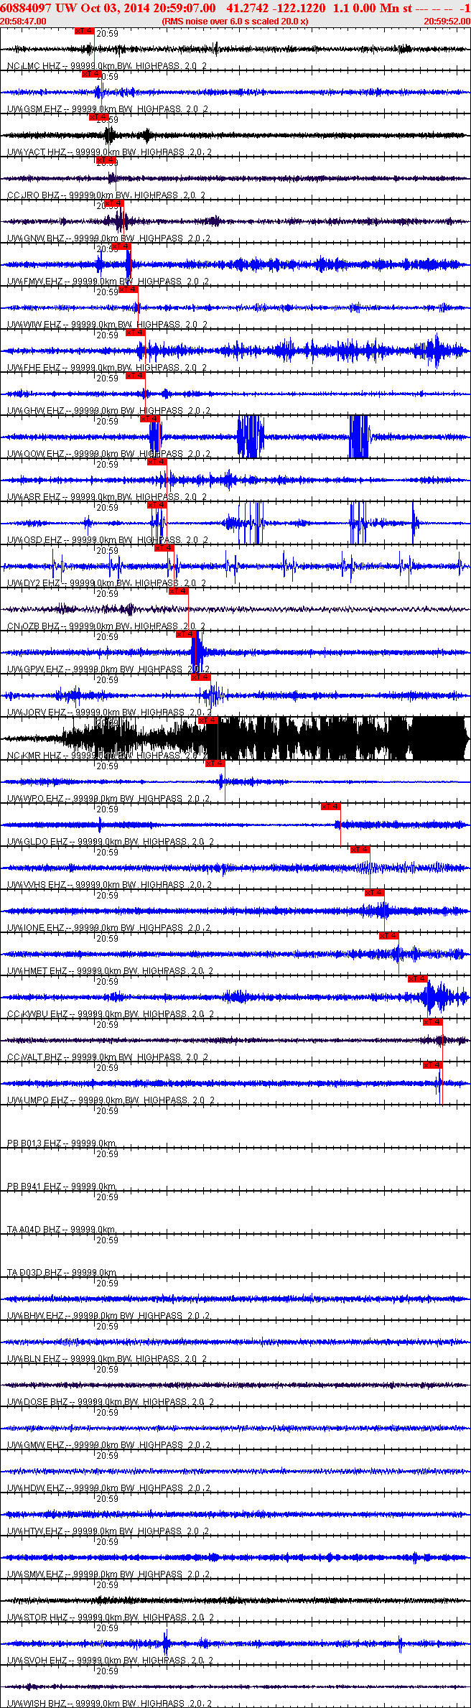Click red pick marker on WHS trace
This screenshot has width=471, height=1708.
360,850
